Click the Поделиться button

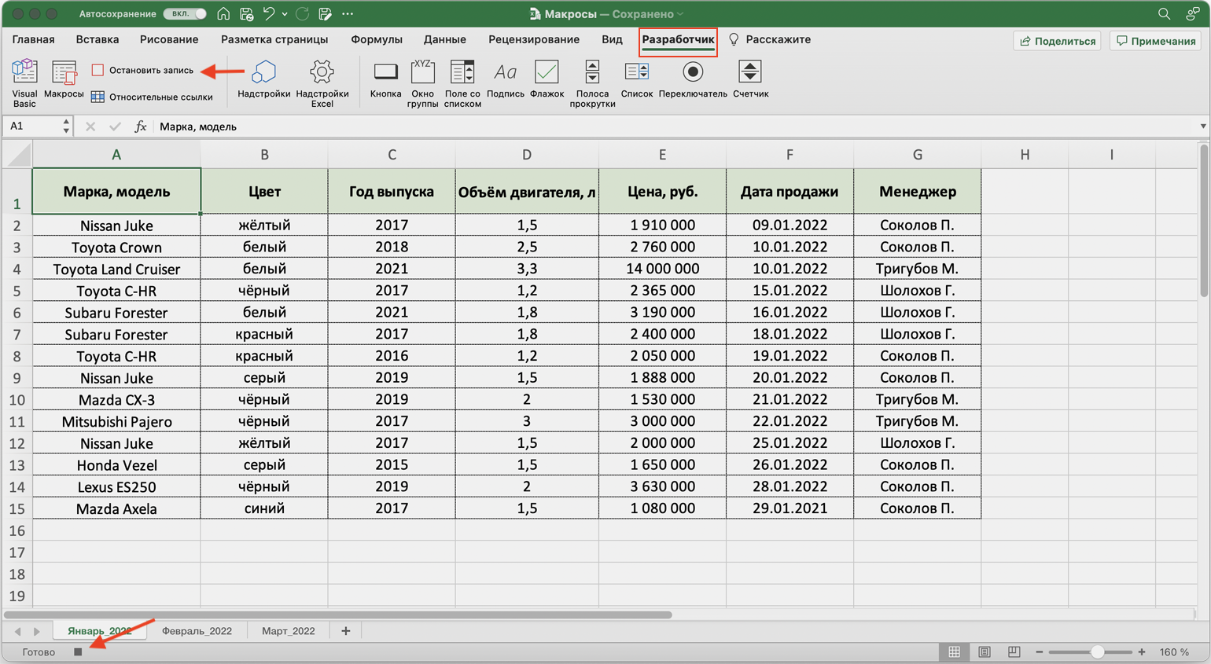point(1058,41)
